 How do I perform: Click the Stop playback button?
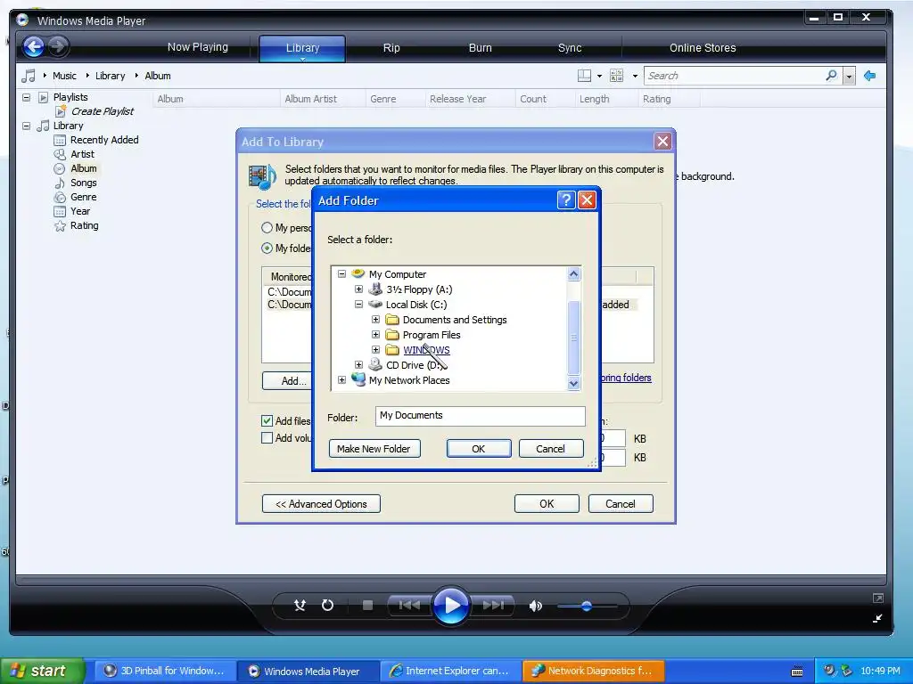[367, 606]
